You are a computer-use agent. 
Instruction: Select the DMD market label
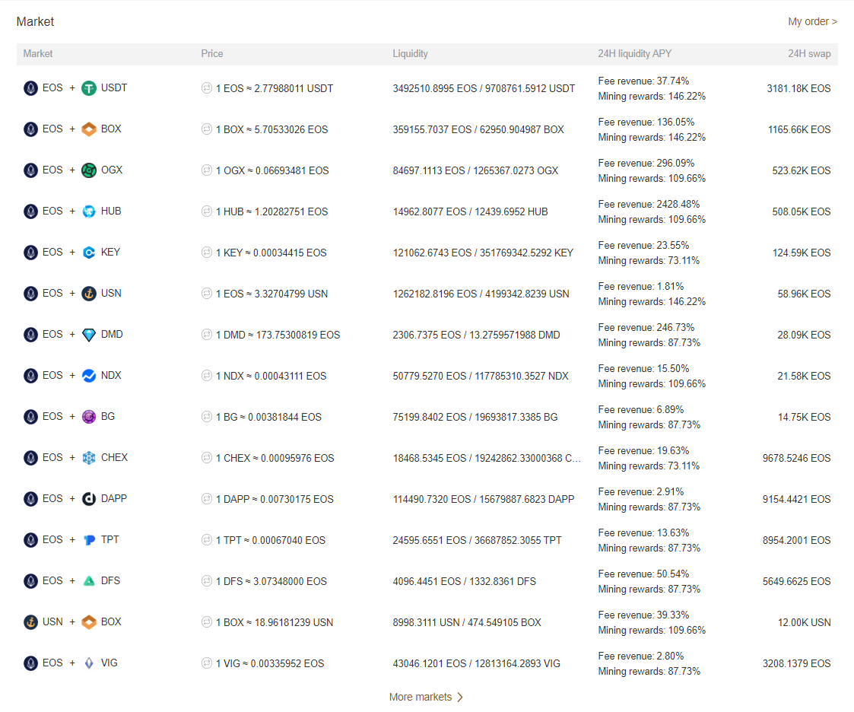[112, 334]
